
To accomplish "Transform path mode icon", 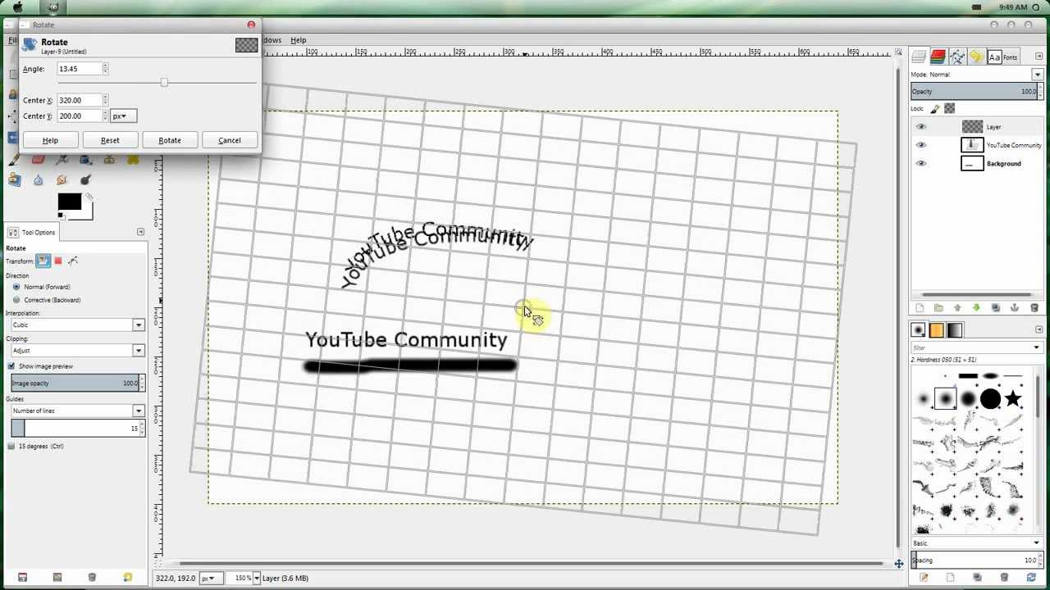I will (x=73, y=261).
